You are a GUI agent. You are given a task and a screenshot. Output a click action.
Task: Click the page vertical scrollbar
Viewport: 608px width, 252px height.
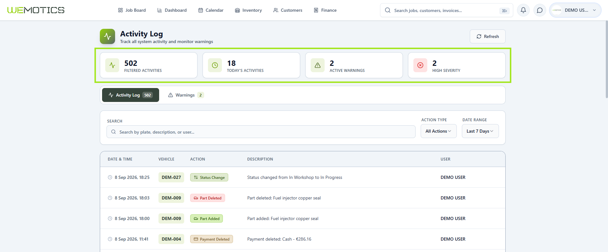(606, 60)
